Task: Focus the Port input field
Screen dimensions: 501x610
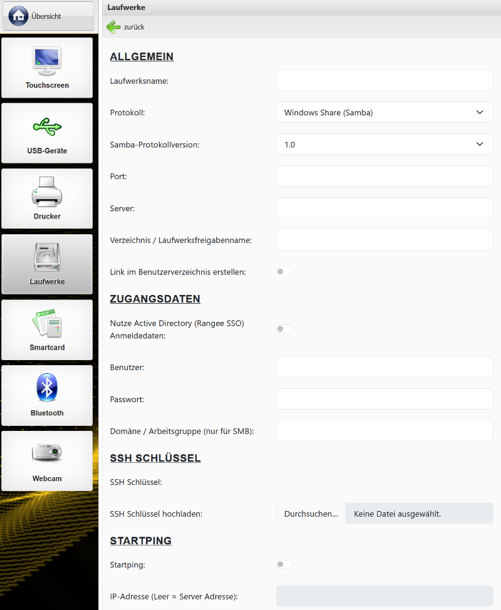Action: pos(384,177)
